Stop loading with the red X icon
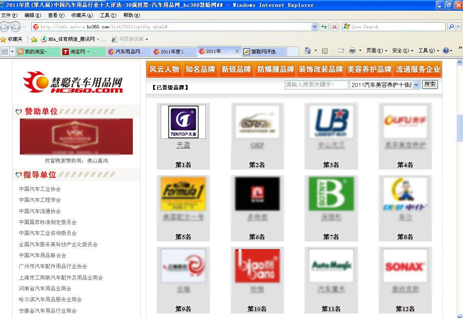 [334, 27]
